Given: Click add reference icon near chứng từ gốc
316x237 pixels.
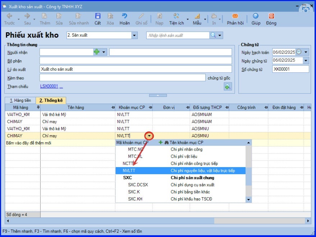Looking at the screenshot, I should click(x=228, y=86).
